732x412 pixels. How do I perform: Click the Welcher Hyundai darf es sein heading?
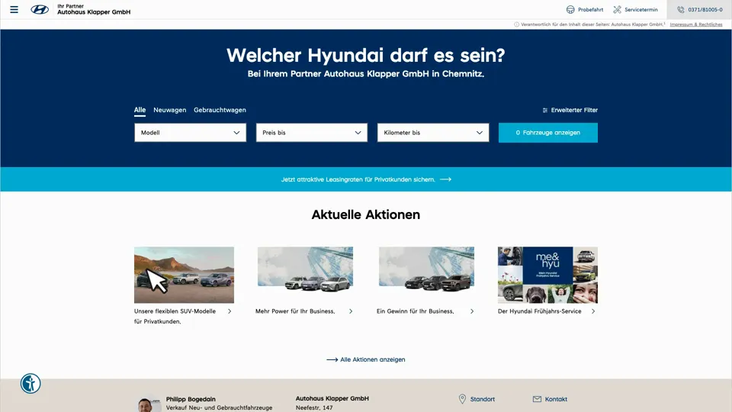click(x=366, y=55)
